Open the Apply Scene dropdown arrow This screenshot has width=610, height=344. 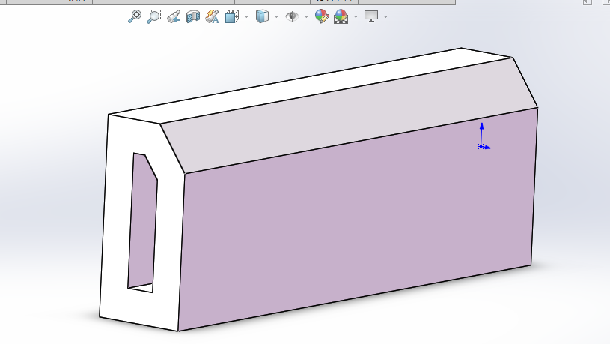pos(356,16)
